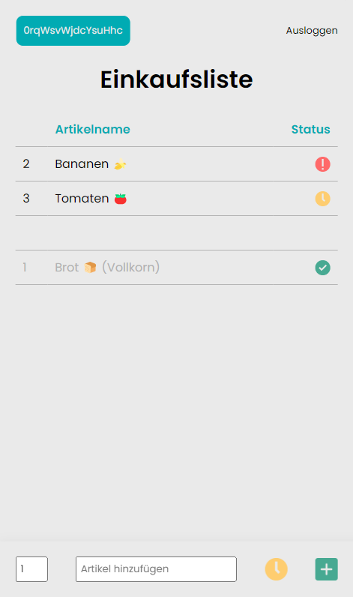Click quantity 3 in the Tomaten row
Screen dimensions: 353x597
(26, 198)
